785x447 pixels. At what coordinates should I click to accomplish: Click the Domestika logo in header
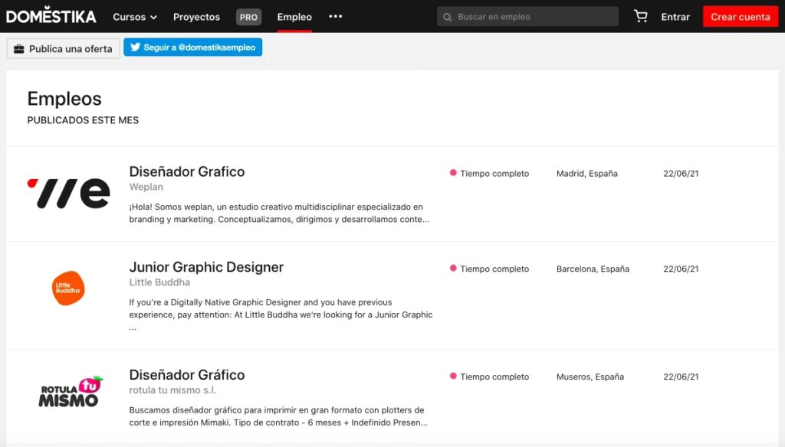pos(51,16)
